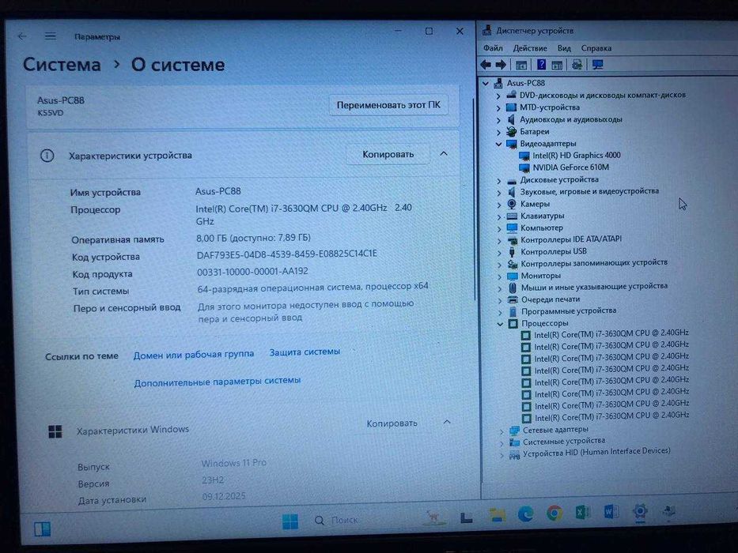Collapse Процессоры node

point(501,324)
